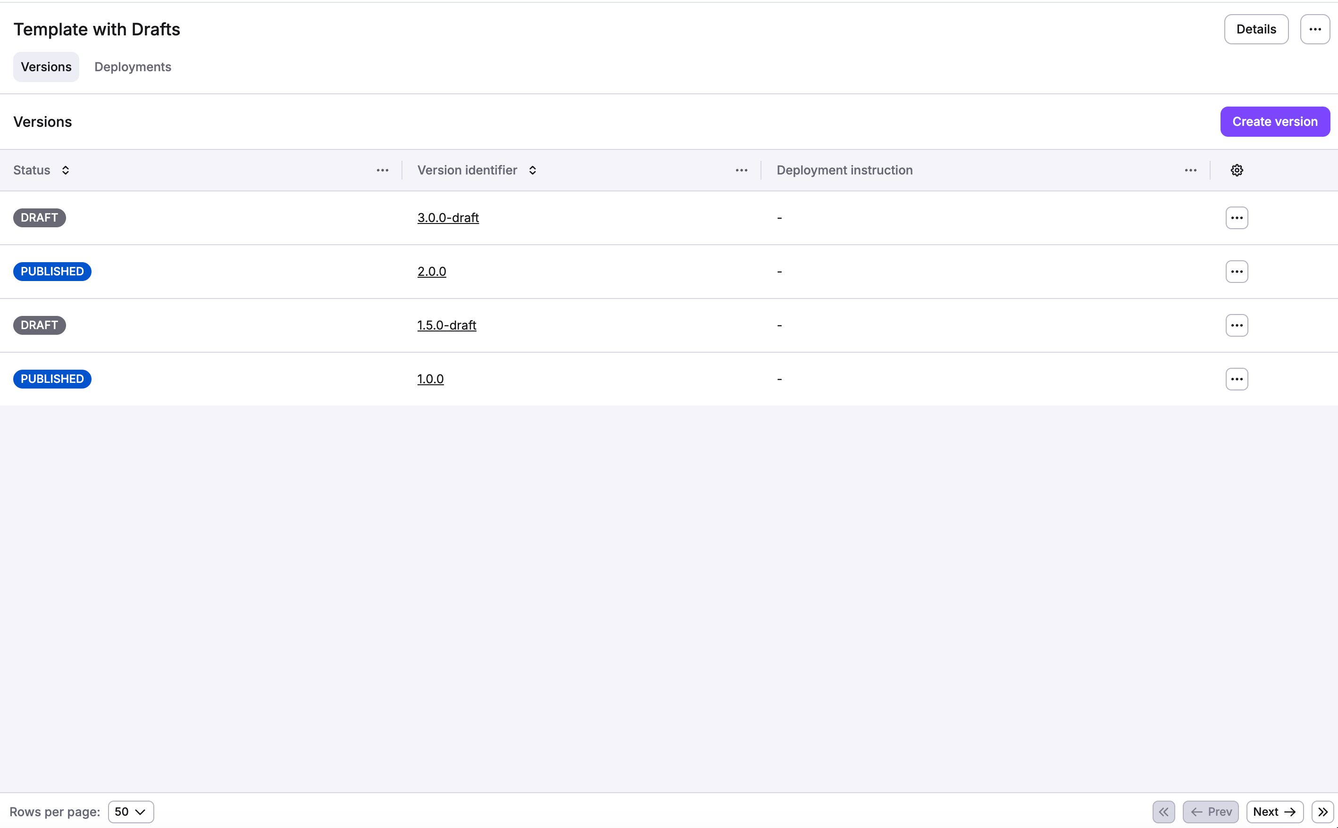Open the Details panel button

(1256, 30)
